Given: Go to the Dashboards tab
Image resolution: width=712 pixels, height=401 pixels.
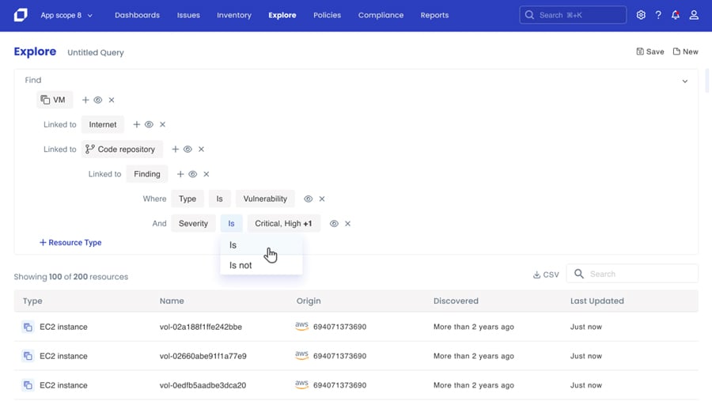Looking at the screenshot, I should 137,15.
